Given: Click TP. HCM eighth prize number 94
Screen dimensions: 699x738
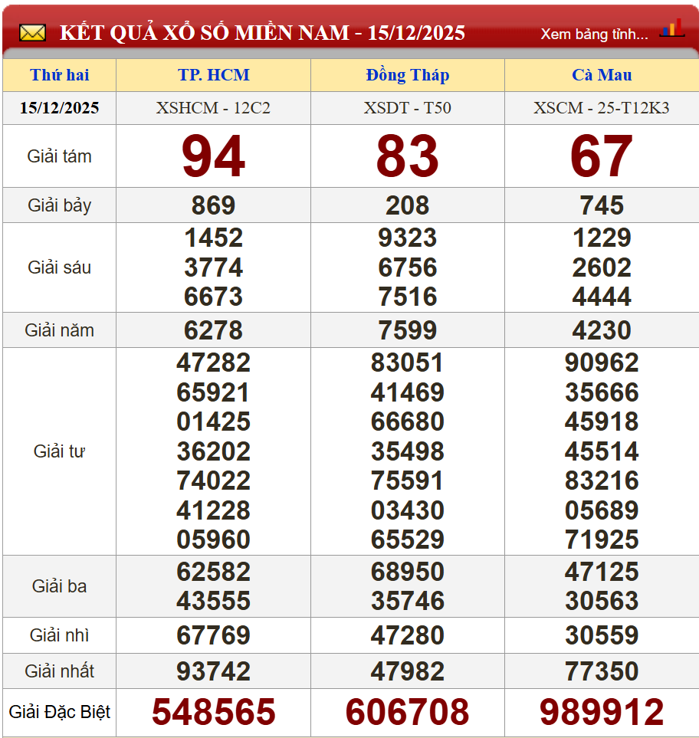Looking at the screenshot, I should point(213,156).
